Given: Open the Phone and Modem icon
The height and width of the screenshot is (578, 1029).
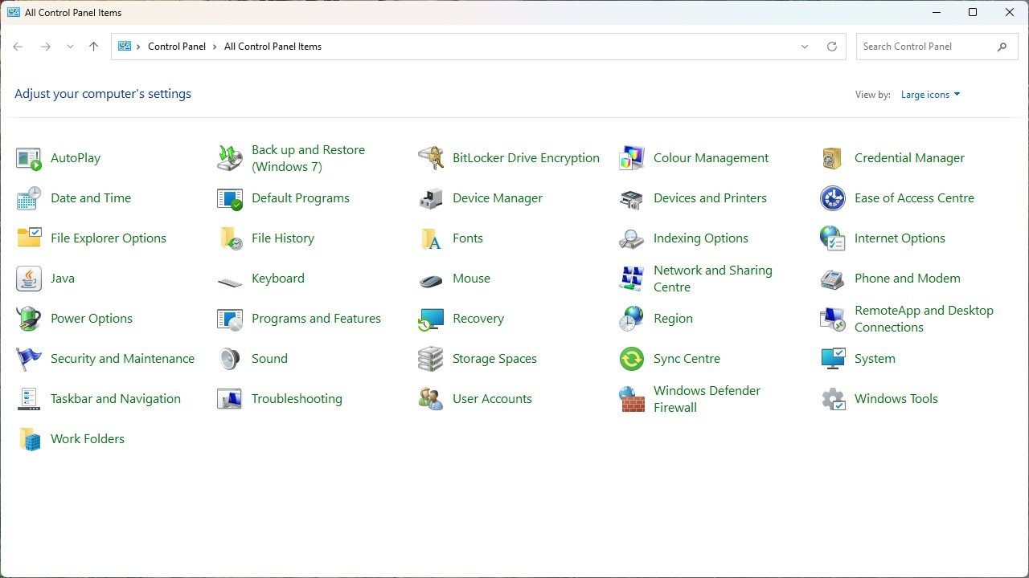Looking at the screenshot, I should (833, 279).
